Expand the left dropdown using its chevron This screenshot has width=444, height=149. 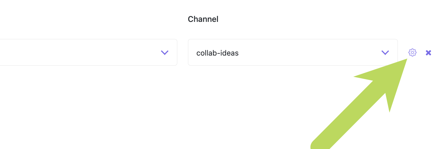[165, 53]
